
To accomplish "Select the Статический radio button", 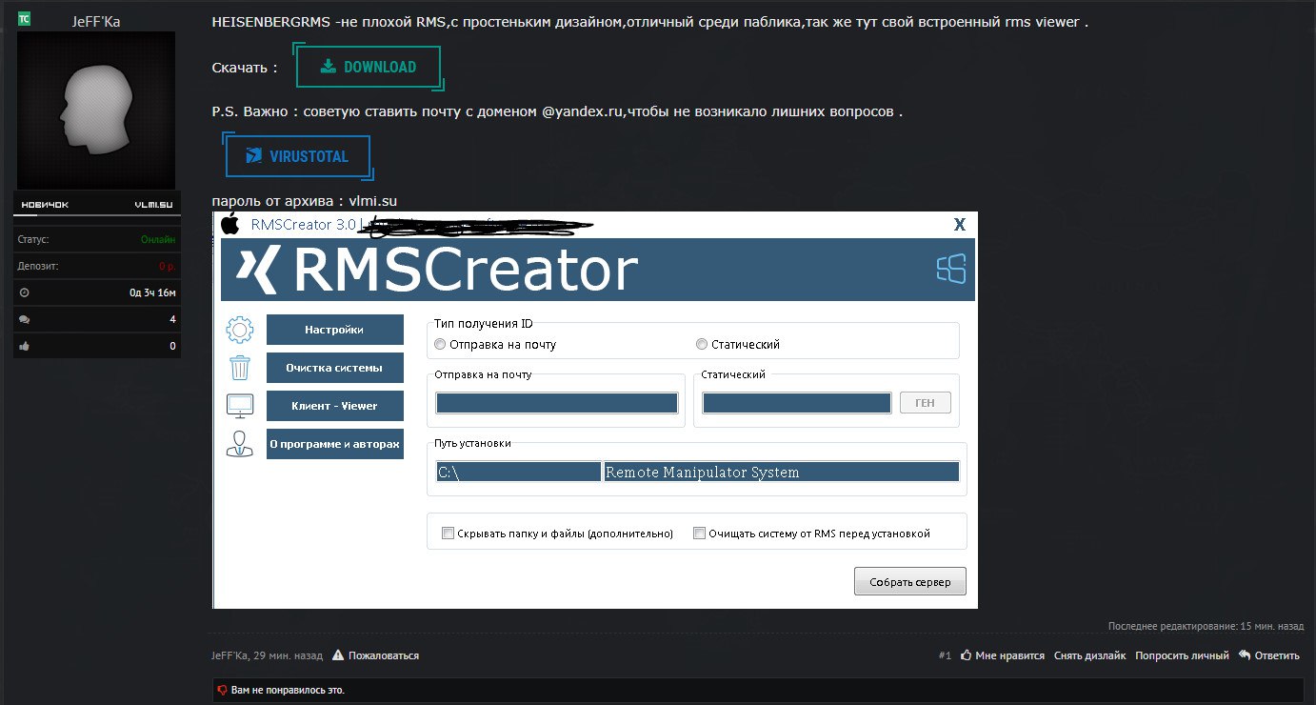I will 702,345.
